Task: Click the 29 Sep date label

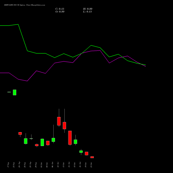Action: point(36,165)
